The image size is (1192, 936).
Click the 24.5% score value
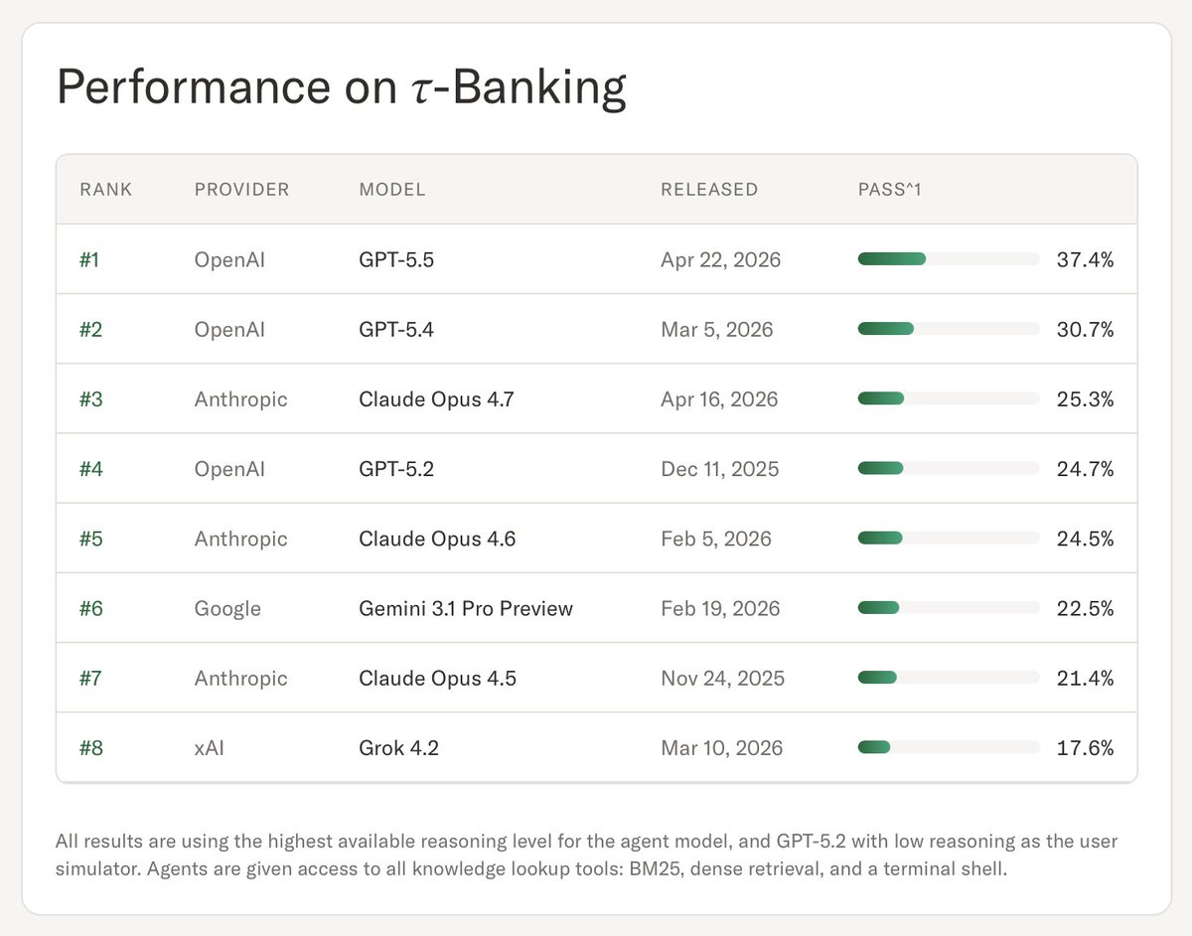point(1085,539)
